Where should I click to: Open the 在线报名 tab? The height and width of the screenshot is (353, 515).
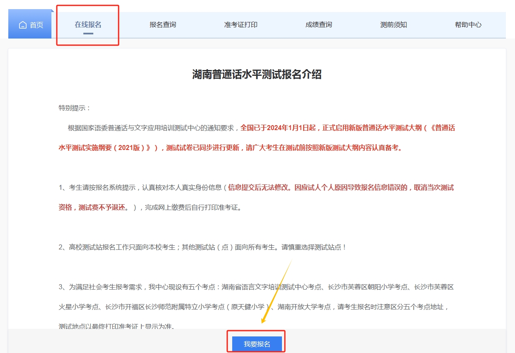(88, 24)
